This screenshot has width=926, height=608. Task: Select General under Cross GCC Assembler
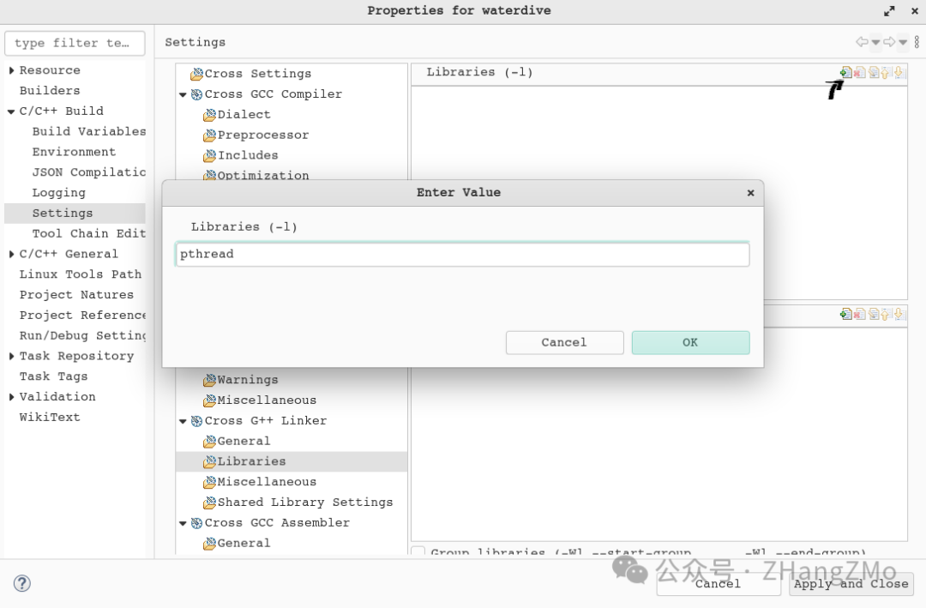[244, 543]
